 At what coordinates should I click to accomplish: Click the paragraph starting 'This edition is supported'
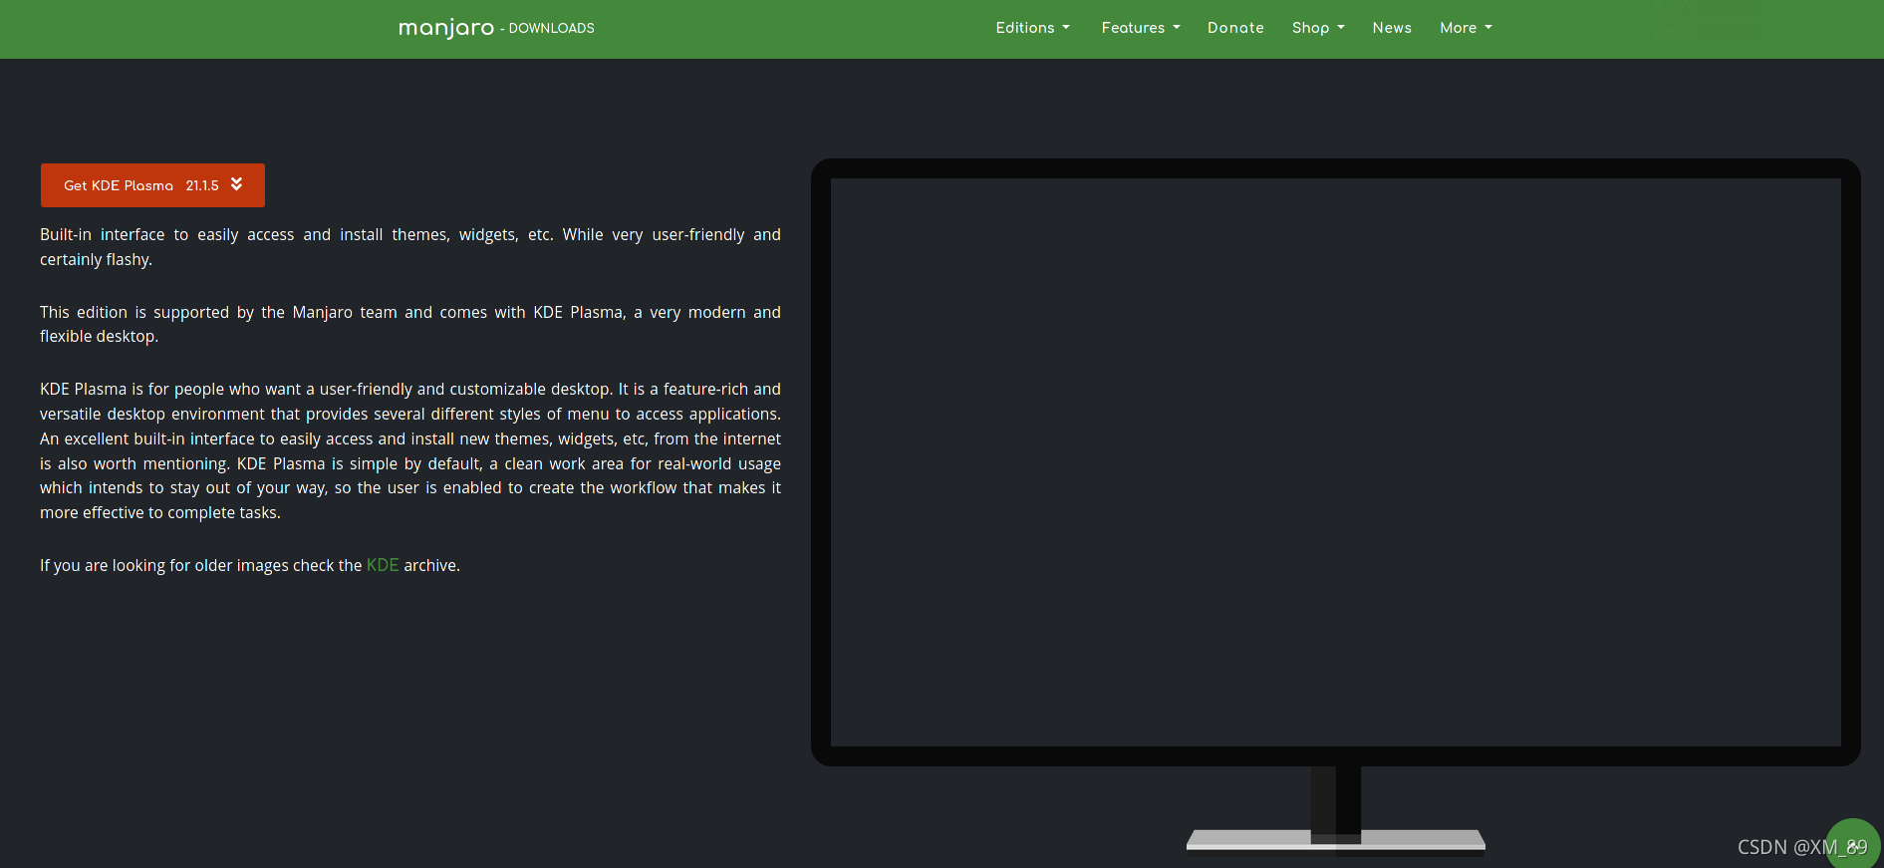click(410, 324)
